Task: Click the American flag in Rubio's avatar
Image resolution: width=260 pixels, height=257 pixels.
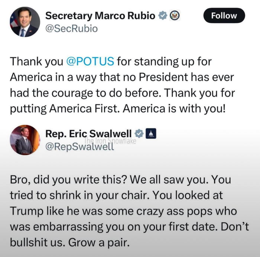Action: tap(14, 20)
